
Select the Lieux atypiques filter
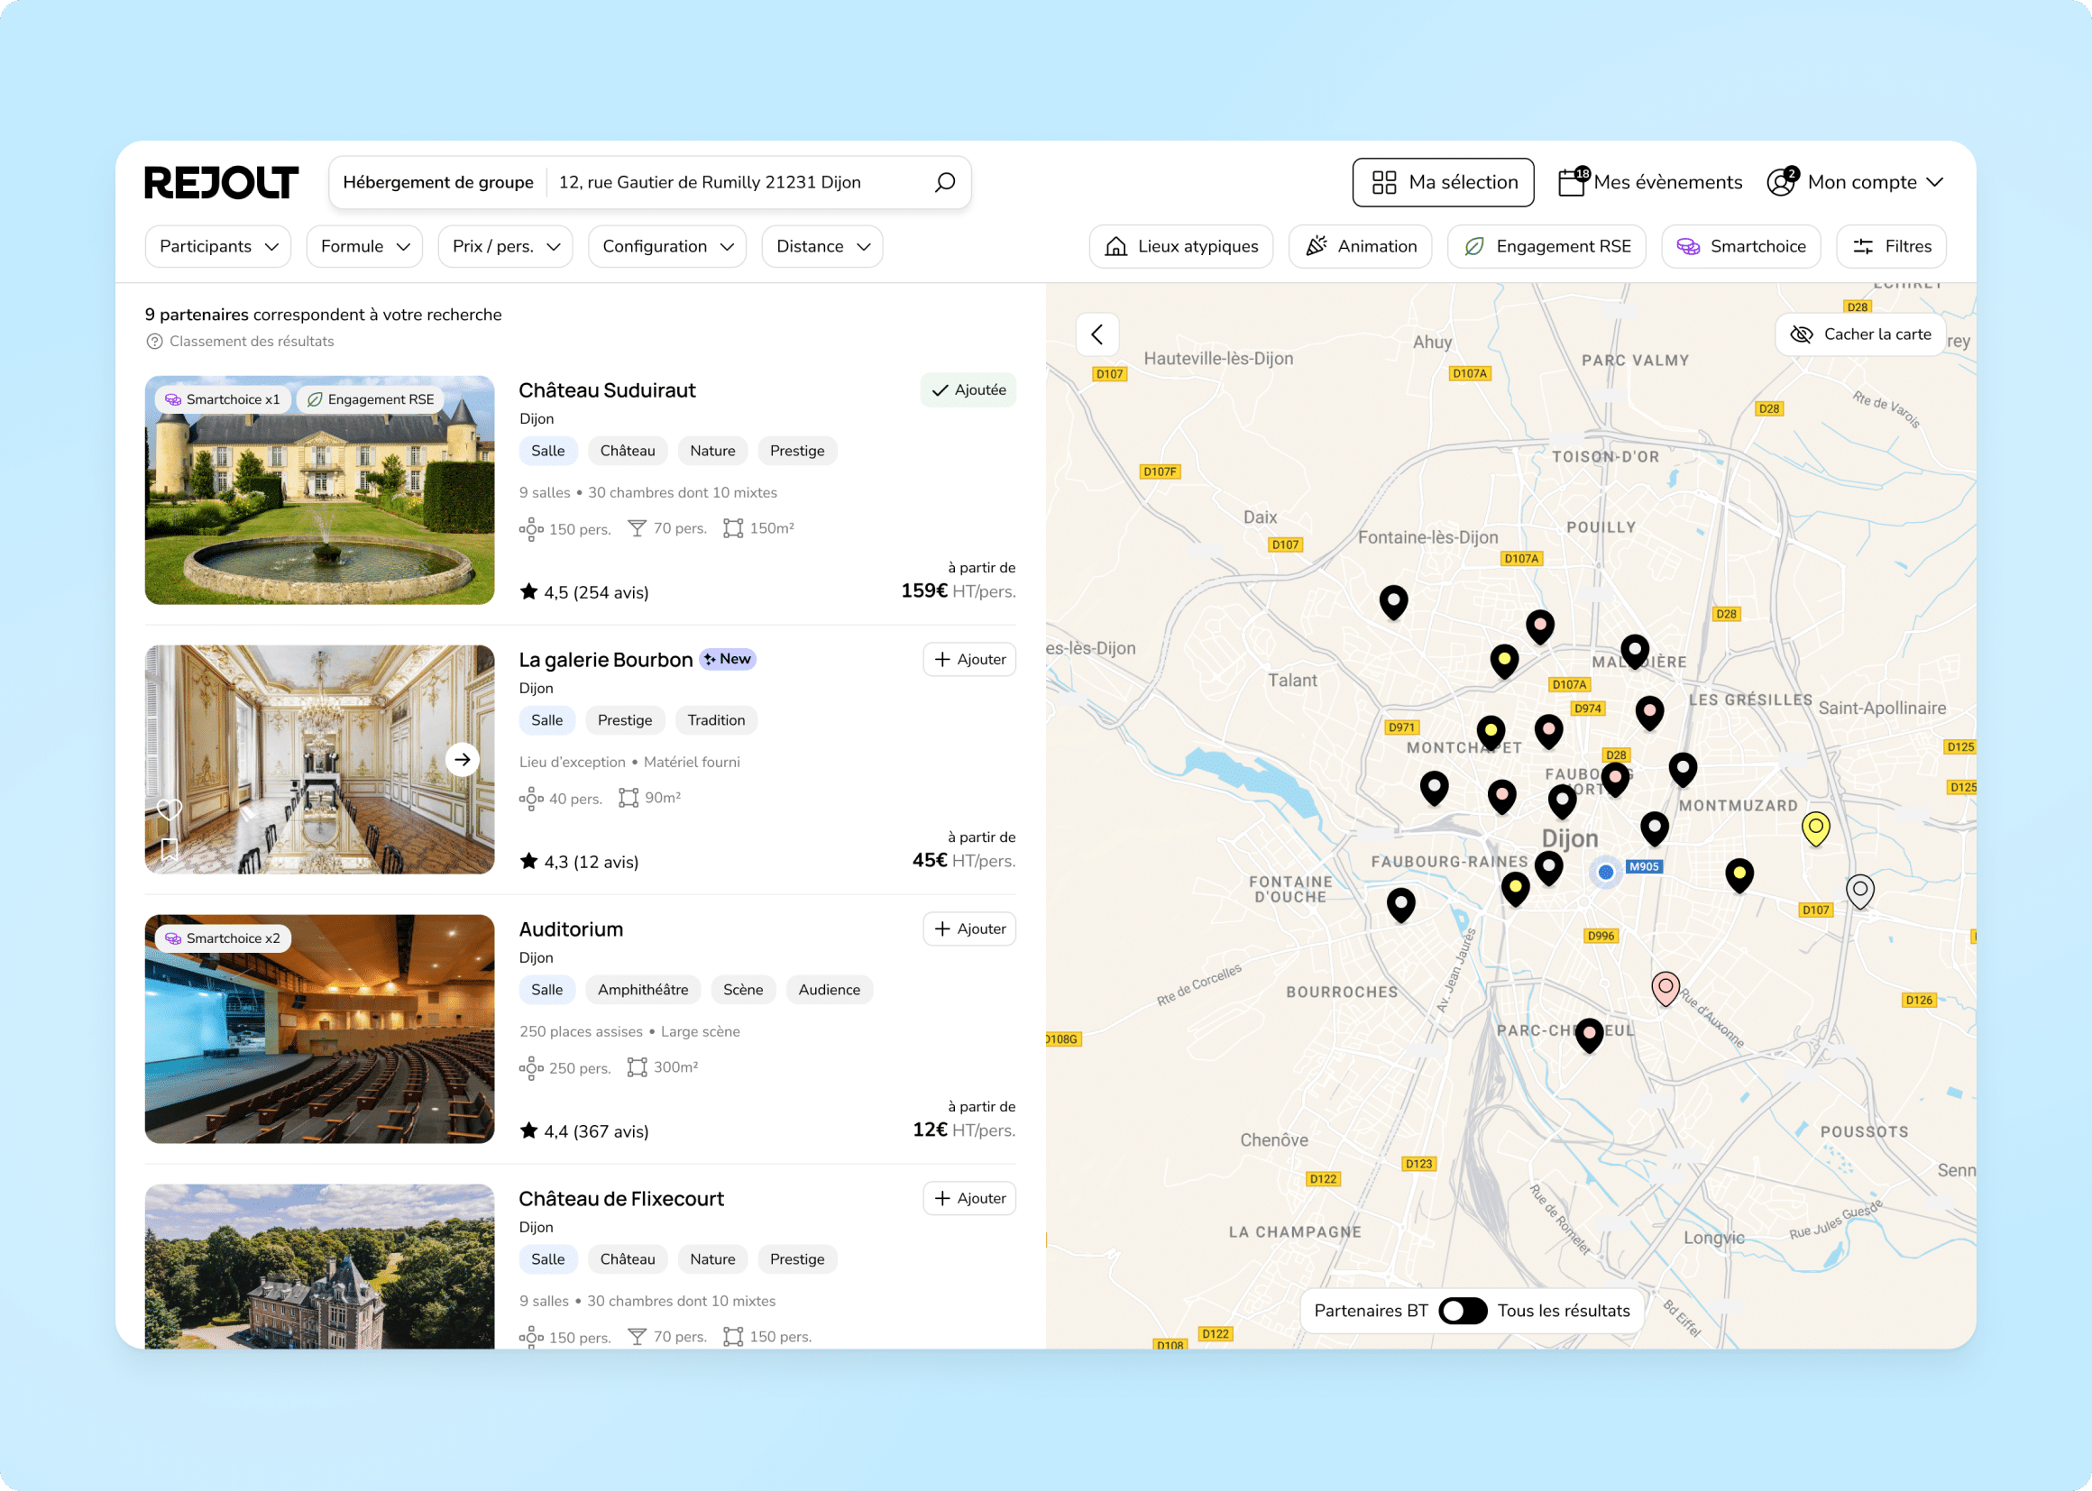1181,246
